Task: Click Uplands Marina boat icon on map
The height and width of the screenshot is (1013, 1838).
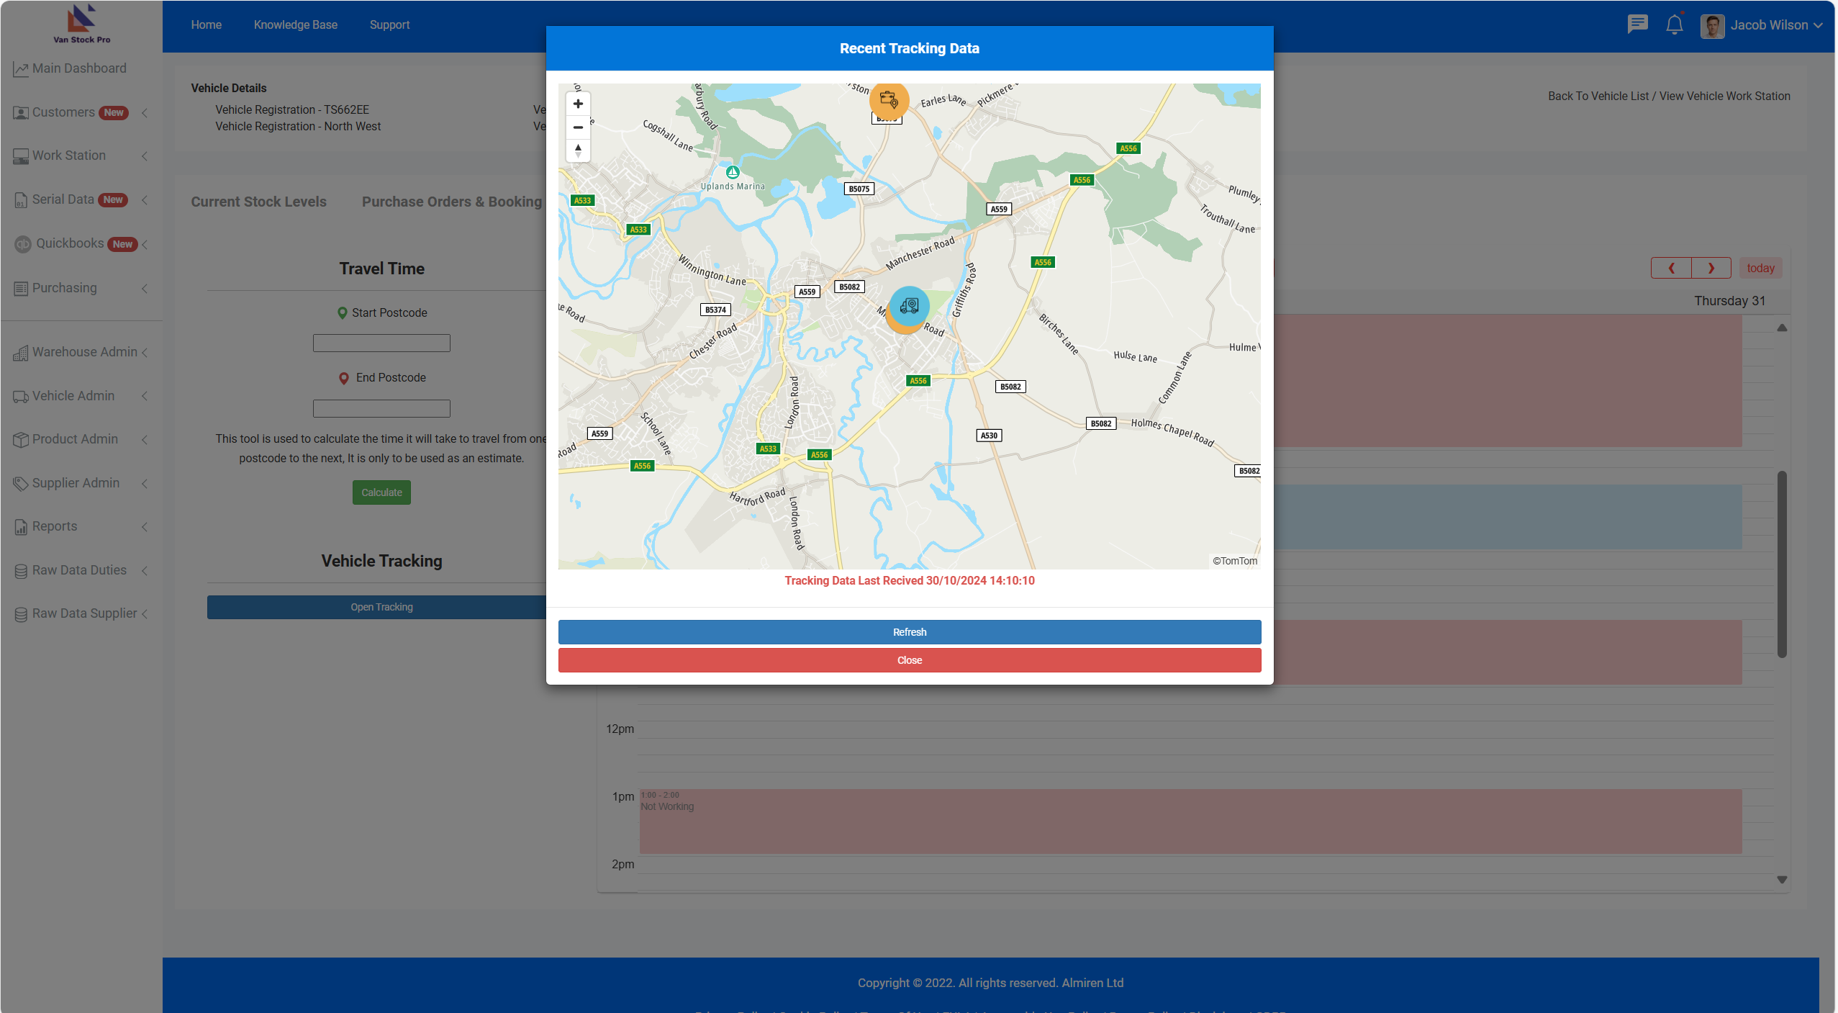Action: [733, 172]
